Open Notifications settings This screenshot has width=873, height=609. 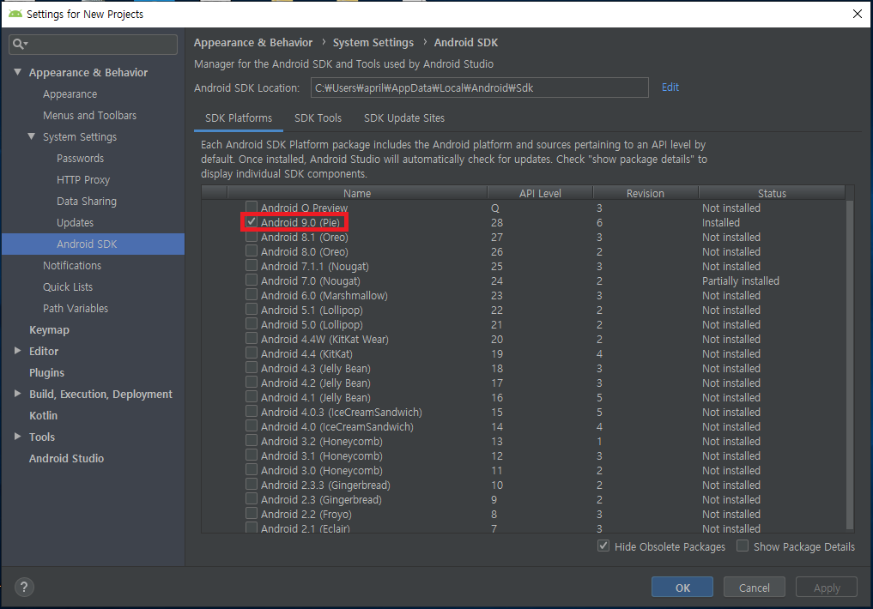coord(72,265)
